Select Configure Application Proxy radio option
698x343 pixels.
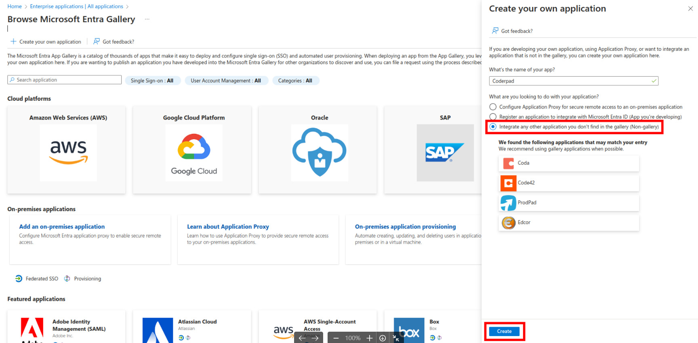pos(493,107)
